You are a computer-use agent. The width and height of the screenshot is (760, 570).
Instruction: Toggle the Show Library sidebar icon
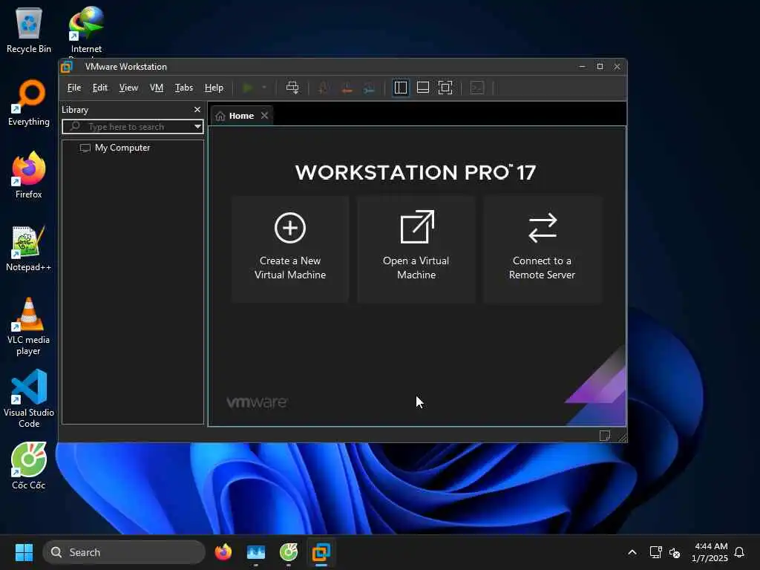[400, 88]
